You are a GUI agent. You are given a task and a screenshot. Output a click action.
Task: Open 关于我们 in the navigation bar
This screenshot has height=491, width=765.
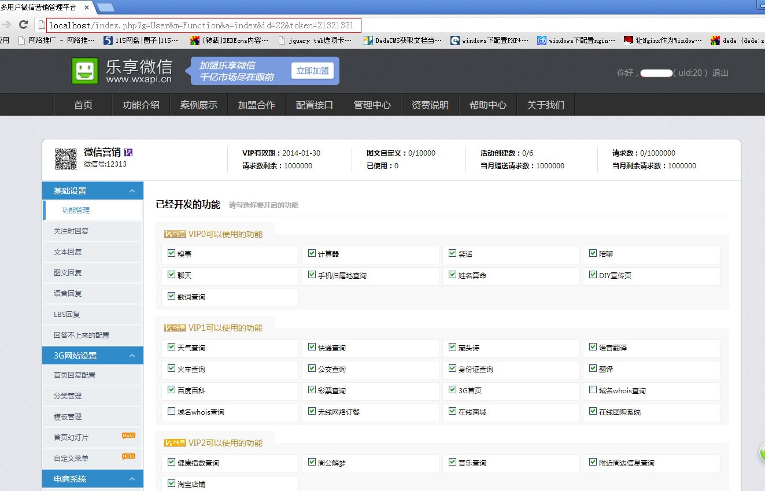(x=546, y=105)
